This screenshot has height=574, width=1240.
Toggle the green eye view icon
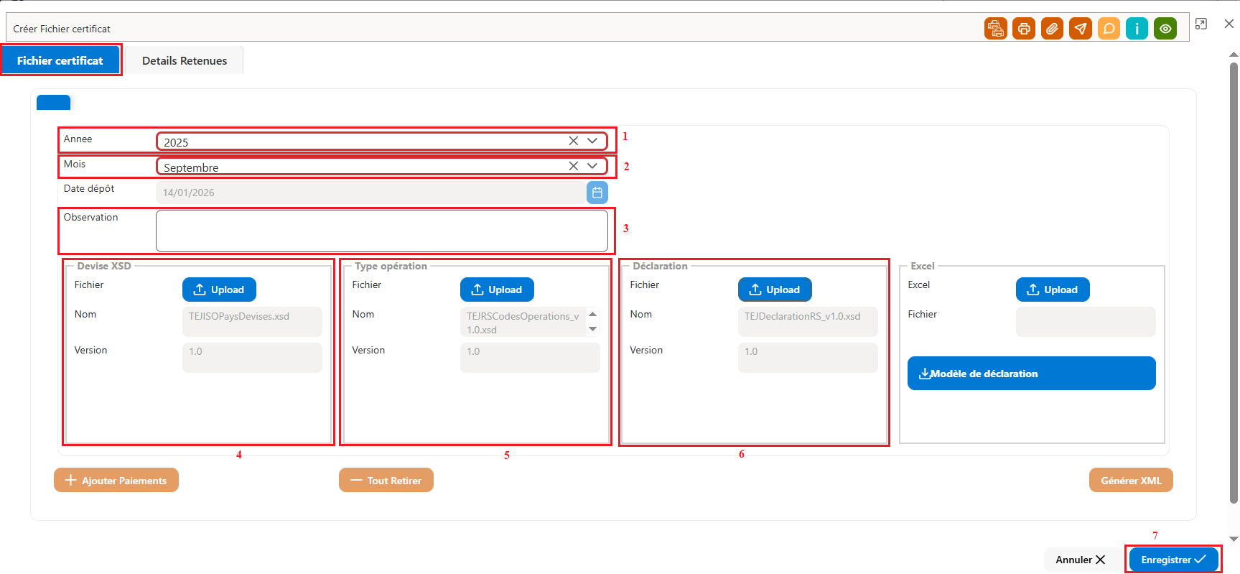click(1165, 29)
